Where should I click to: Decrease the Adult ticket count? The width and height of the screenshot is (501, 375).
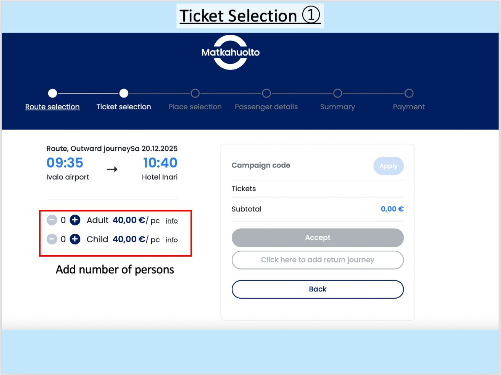click(x=52, y=220)
